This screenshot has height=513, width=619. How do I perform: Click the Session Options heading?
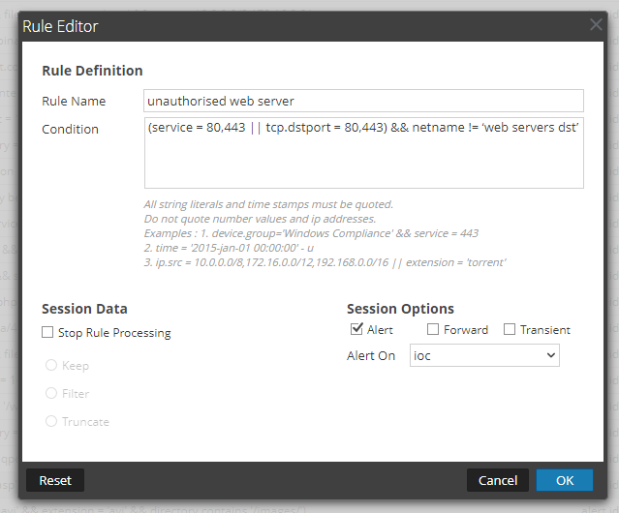(x=400, y=309)
